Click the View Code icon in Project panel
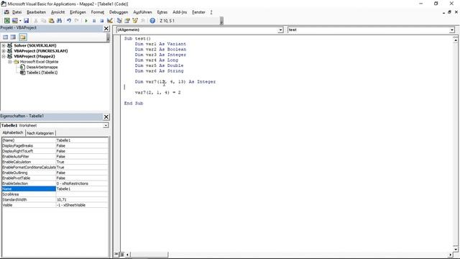460x259 pixels. coord(5,37)
